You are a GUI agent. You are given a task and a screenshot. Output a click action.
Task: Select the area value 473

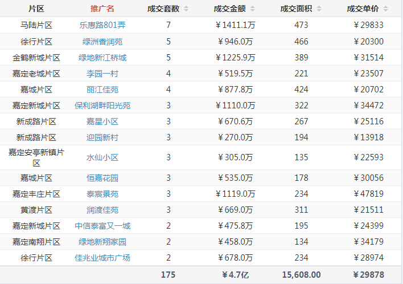pos(301,25)
